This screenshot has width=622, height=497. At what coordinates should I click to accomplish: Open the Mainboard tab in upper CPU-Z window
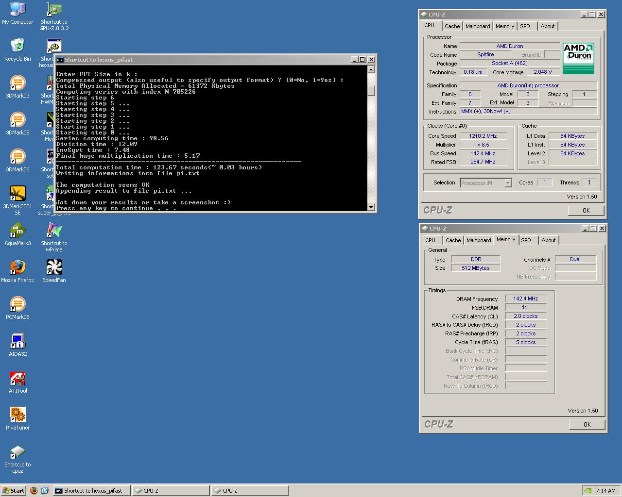478,26
